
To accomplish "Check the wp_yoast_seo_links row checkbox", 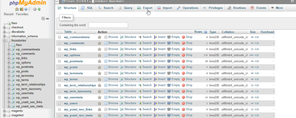I will (60, 110).
